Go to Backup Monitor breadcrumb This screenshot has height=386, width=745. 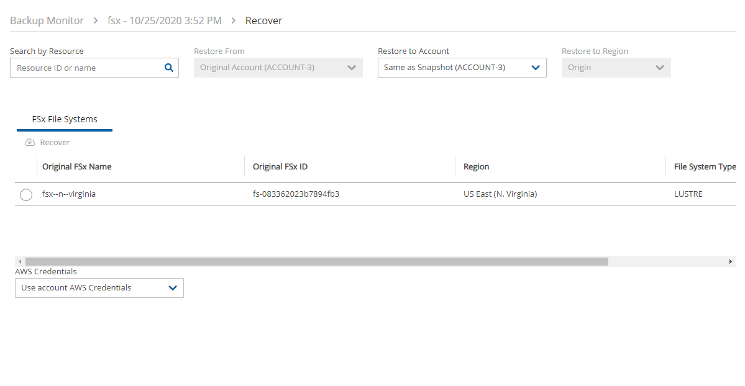[47, 21]
